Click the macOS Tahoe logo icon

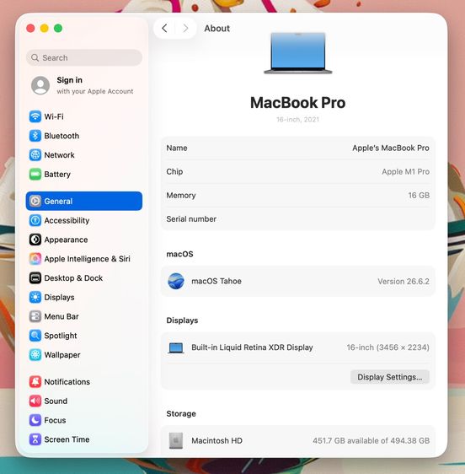point(176,281)
